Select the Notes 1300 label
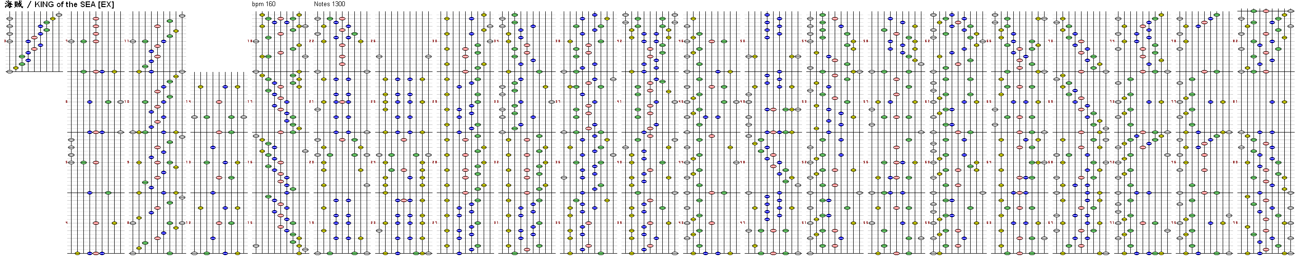Viewport: 1298px width, 265px height. pyautogui.click(x=330, y=4)
